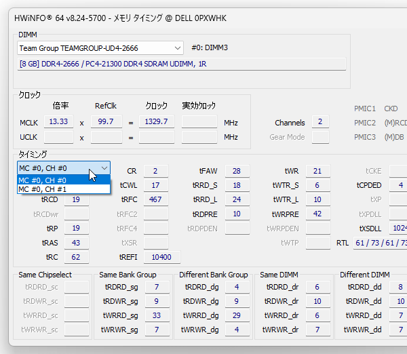Click the tRDRD_dd value 8
The image size is (407, 354).
coord(398,287)
